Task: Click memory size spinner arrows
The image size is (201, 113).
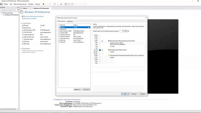Action: pos(126,31)
